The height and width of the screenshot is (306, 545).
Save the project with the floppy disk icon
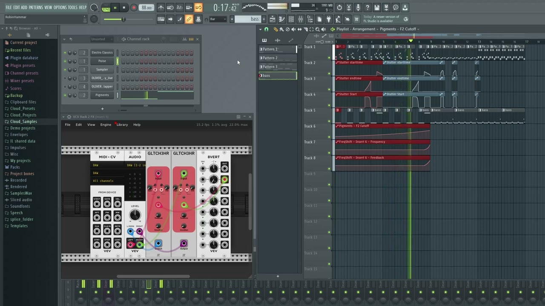click(x=377, y=8)
